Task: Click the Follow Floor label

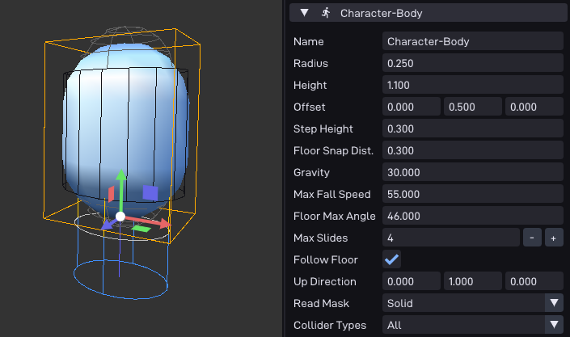Action: tap(326, 259)
